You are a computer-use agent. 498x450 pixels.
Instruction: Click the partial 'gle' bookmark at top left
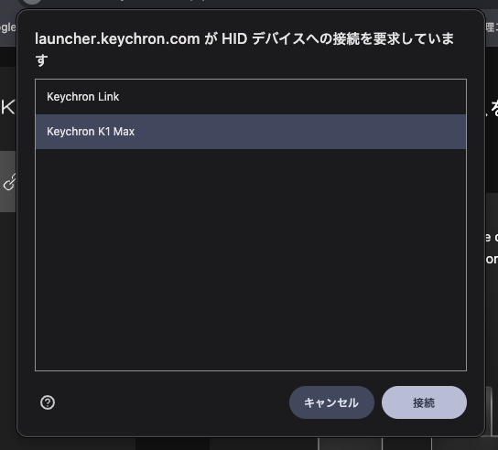(7, 28)
